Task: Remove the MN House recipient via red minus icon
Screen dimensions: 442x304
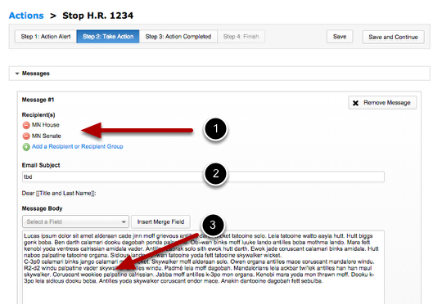Action: pyautogui.click(x=26, y=125)
